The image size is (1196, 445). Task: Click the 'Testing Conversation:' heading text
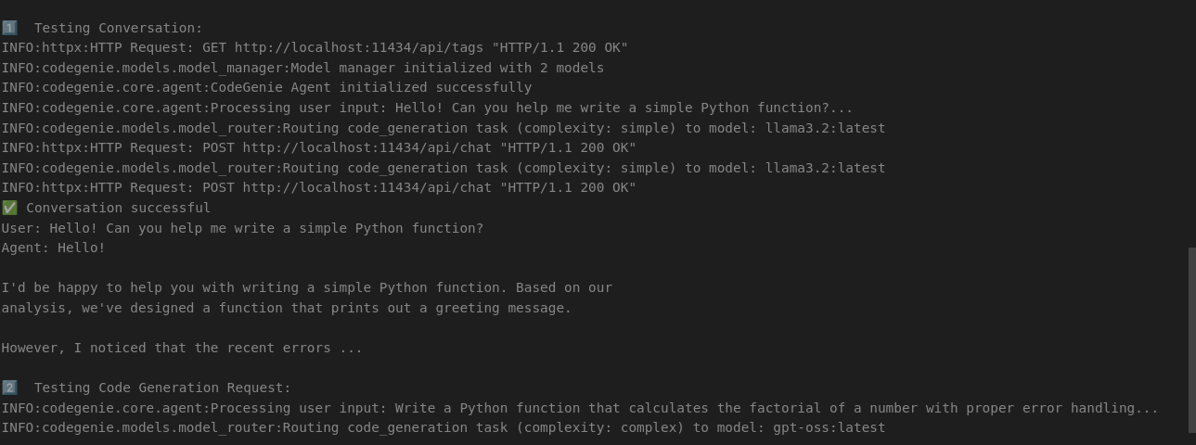click(118, 28)
